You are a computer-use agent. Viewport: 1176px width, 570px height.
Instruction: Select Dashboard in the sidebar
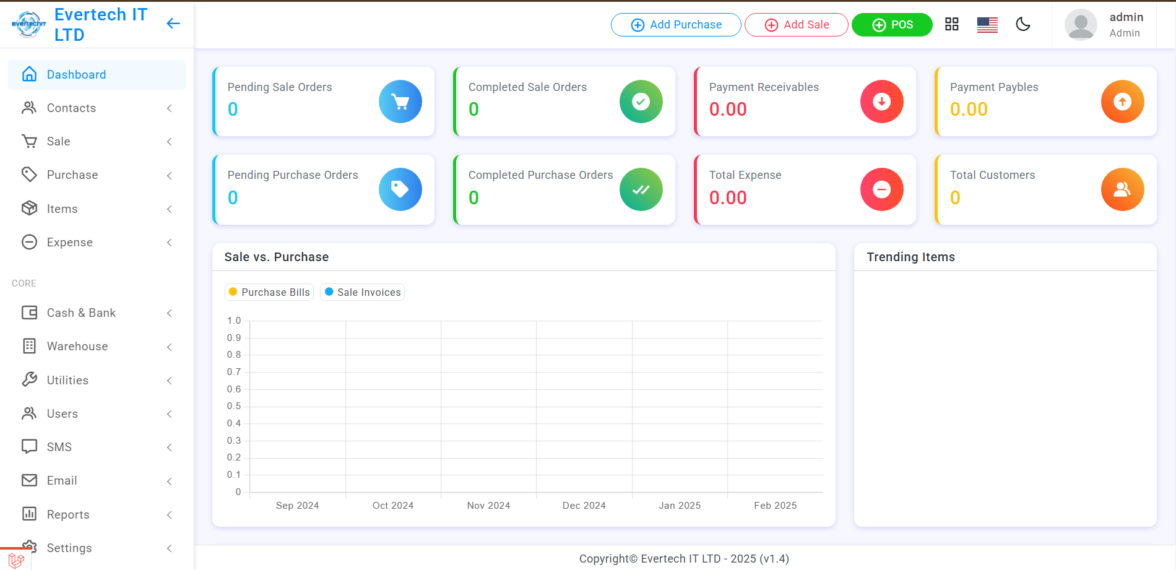click(97, 75)
